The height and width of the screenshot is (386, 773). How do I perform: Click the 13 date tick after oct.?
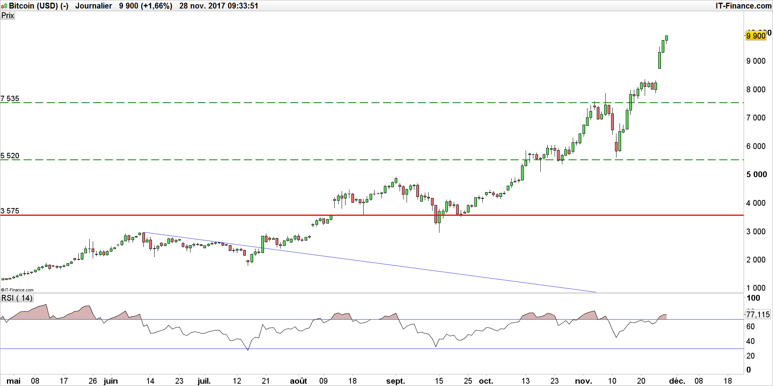tap(526, 381)
